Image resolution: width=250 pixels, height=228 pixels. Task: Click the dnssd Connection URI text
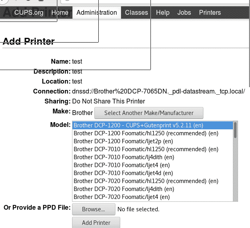click(158, 92)
